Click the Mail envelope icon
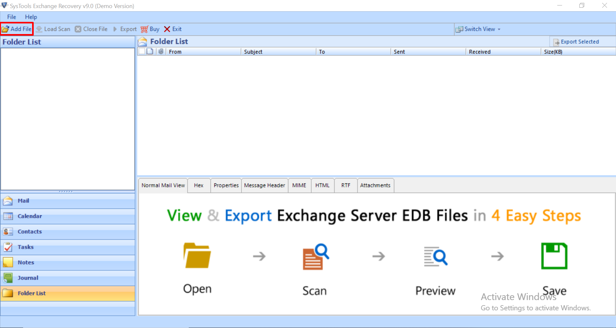The width and height of the screenshot is (616, 328). click(8, 201)
